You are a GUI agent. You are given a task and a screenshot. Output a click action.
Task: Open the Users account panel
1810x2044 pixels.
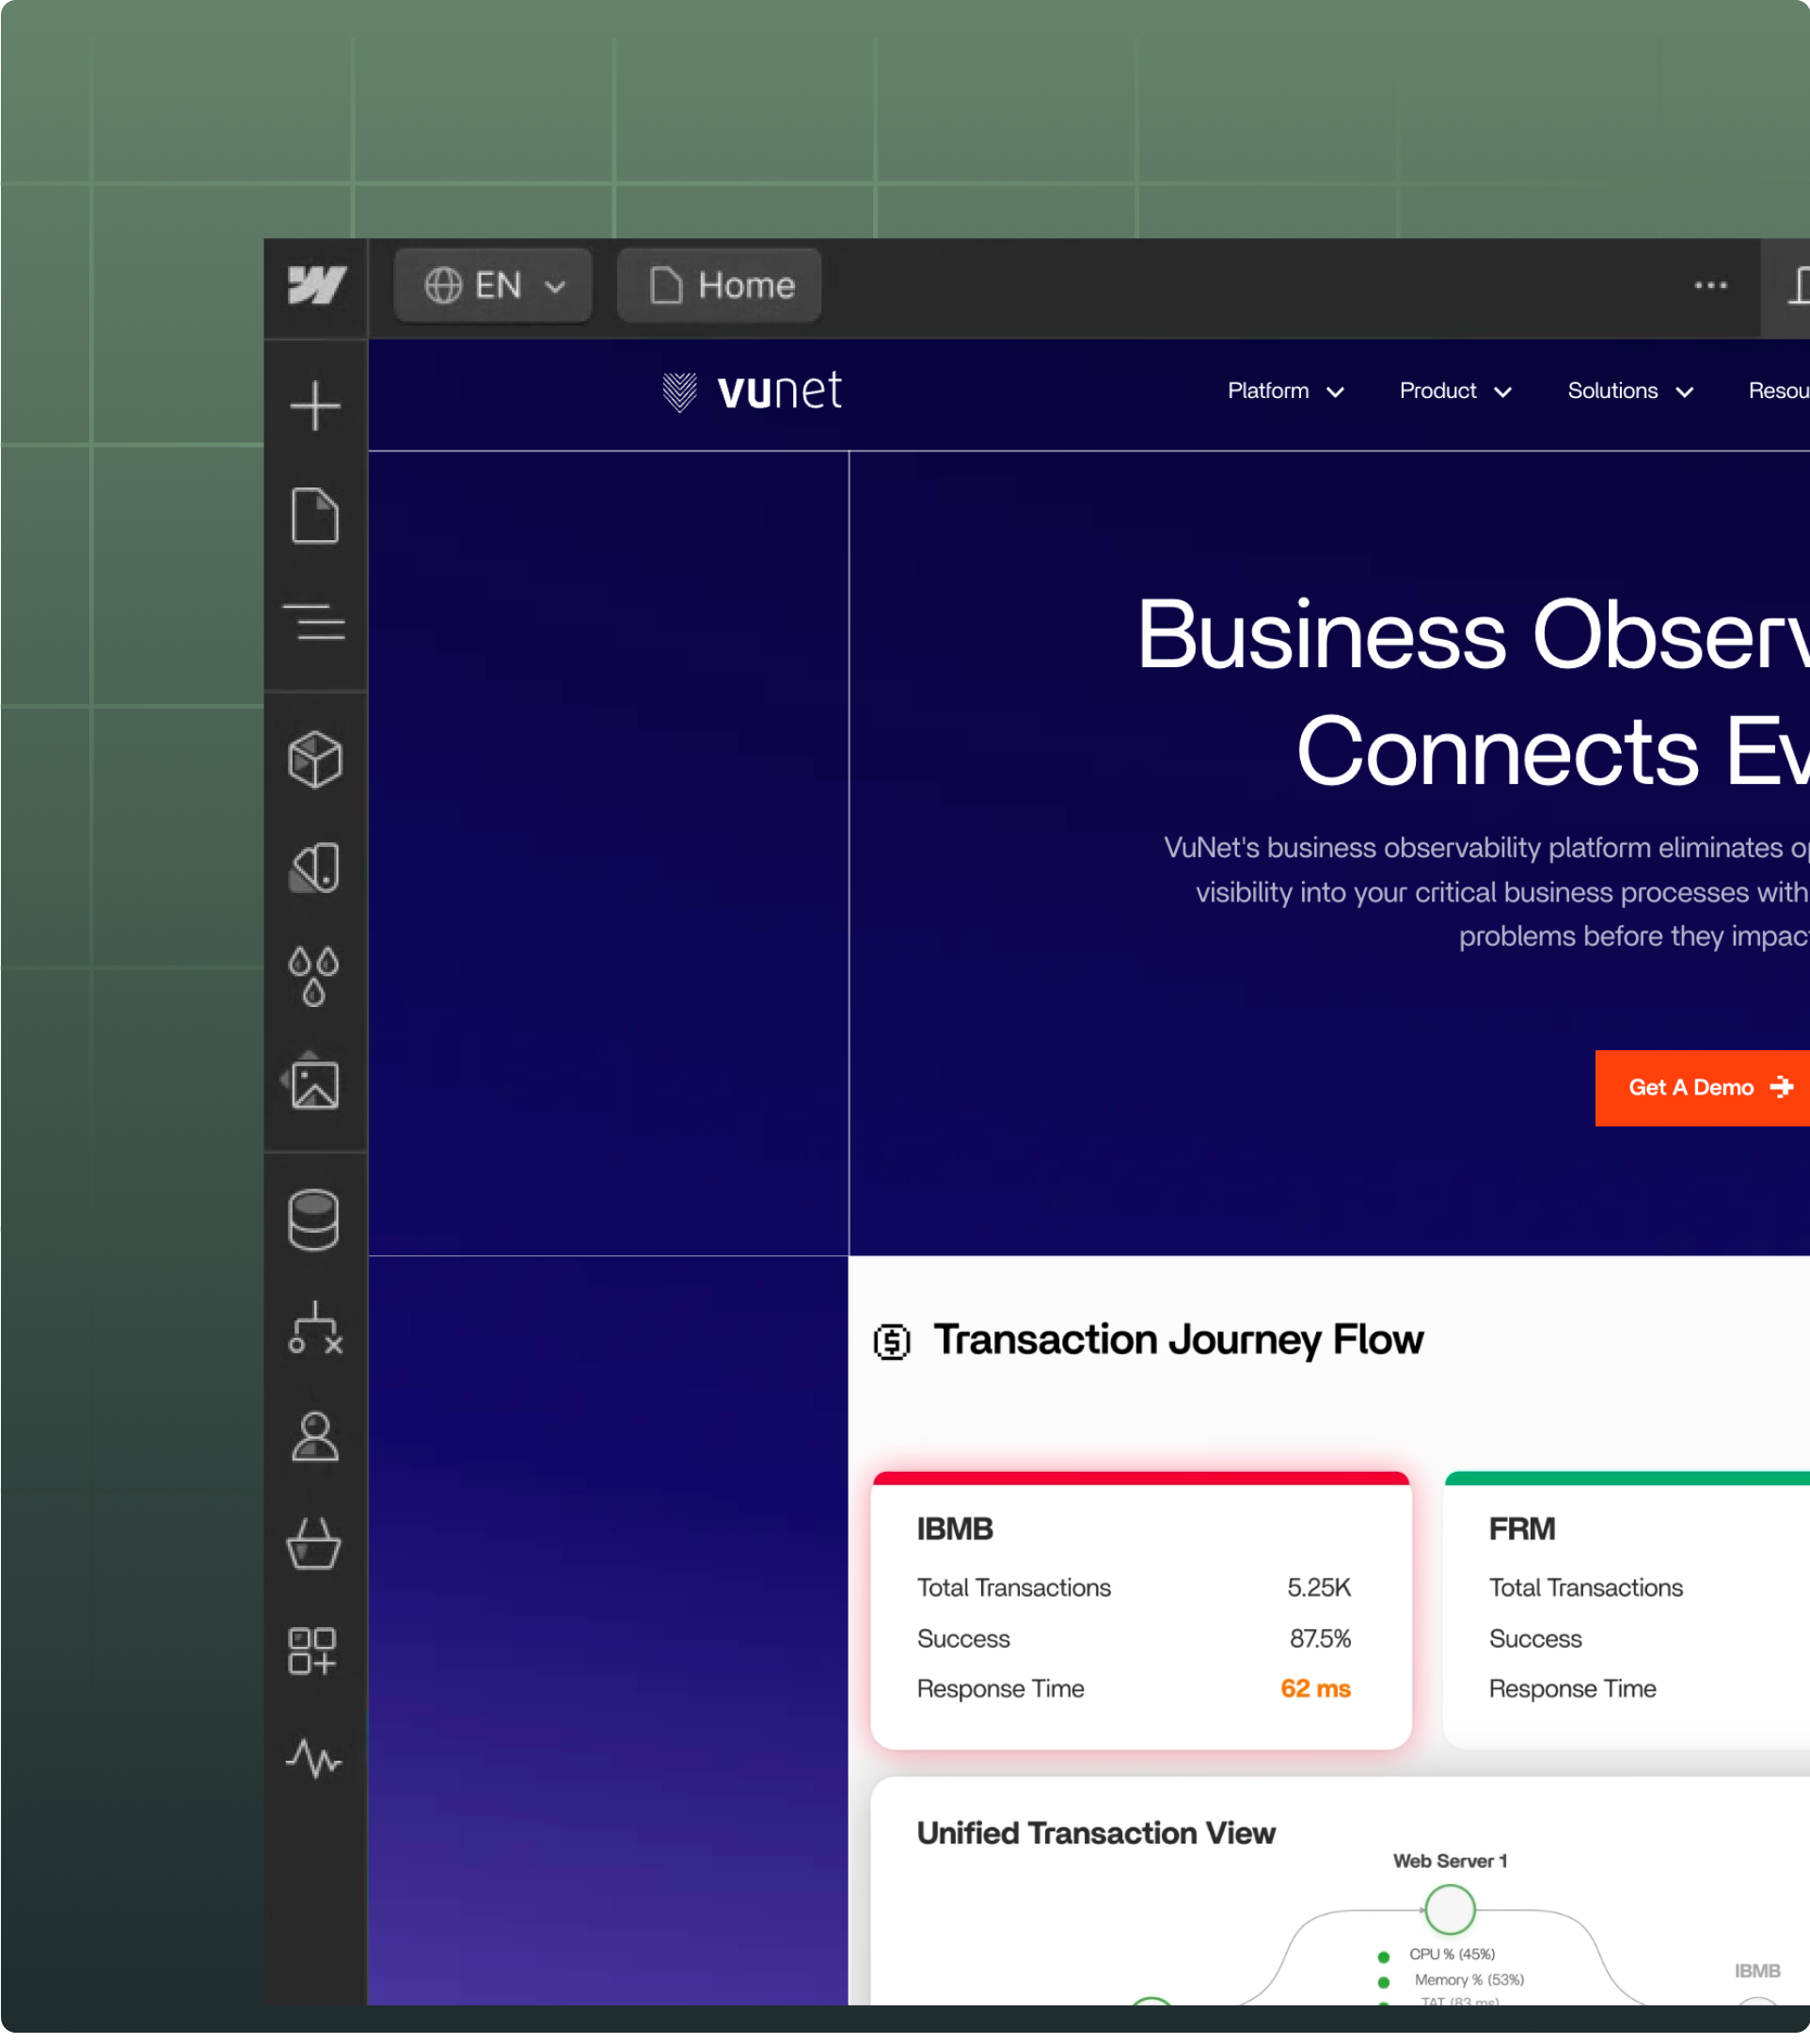(315, 1437)
